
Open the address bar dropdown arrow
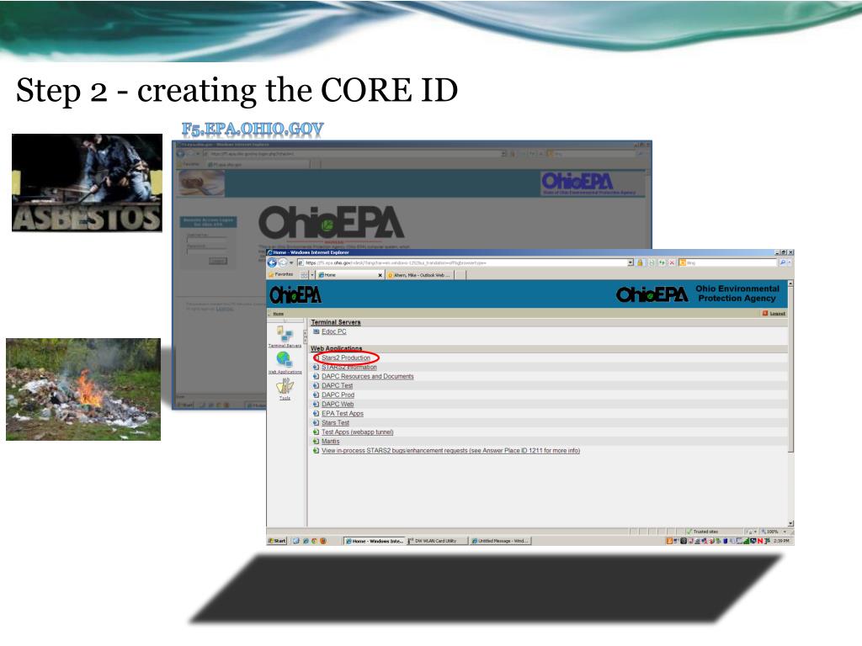(x=631, y=262)
